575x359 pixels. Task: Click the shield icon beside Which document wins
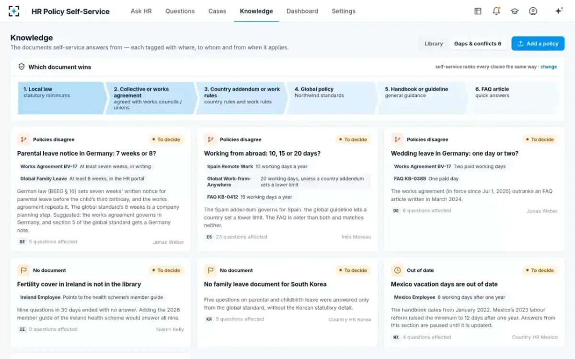[22, 67]
